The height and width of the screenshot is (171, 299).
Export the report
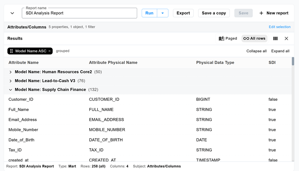183,13
